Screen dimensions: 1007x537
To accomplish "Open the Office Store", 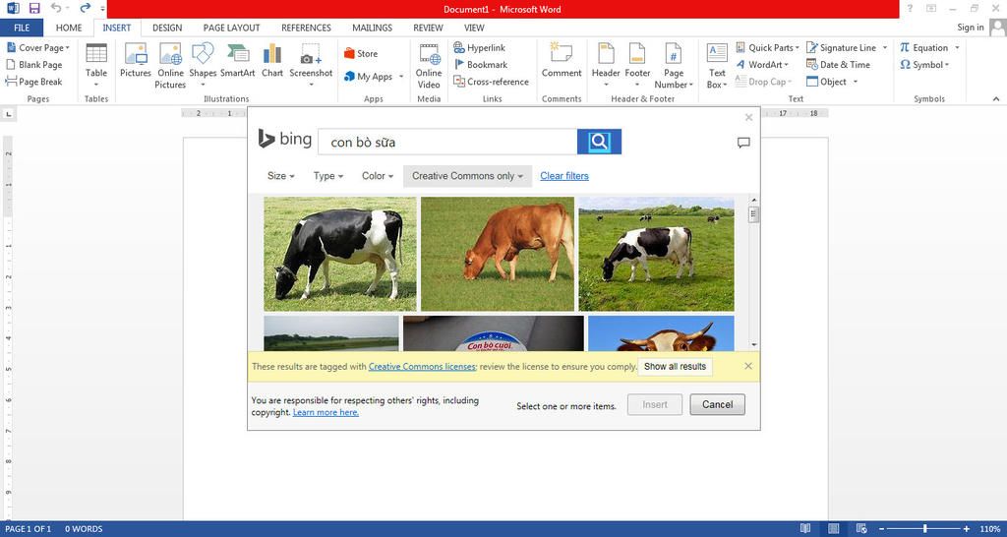I will pos(361,53).
